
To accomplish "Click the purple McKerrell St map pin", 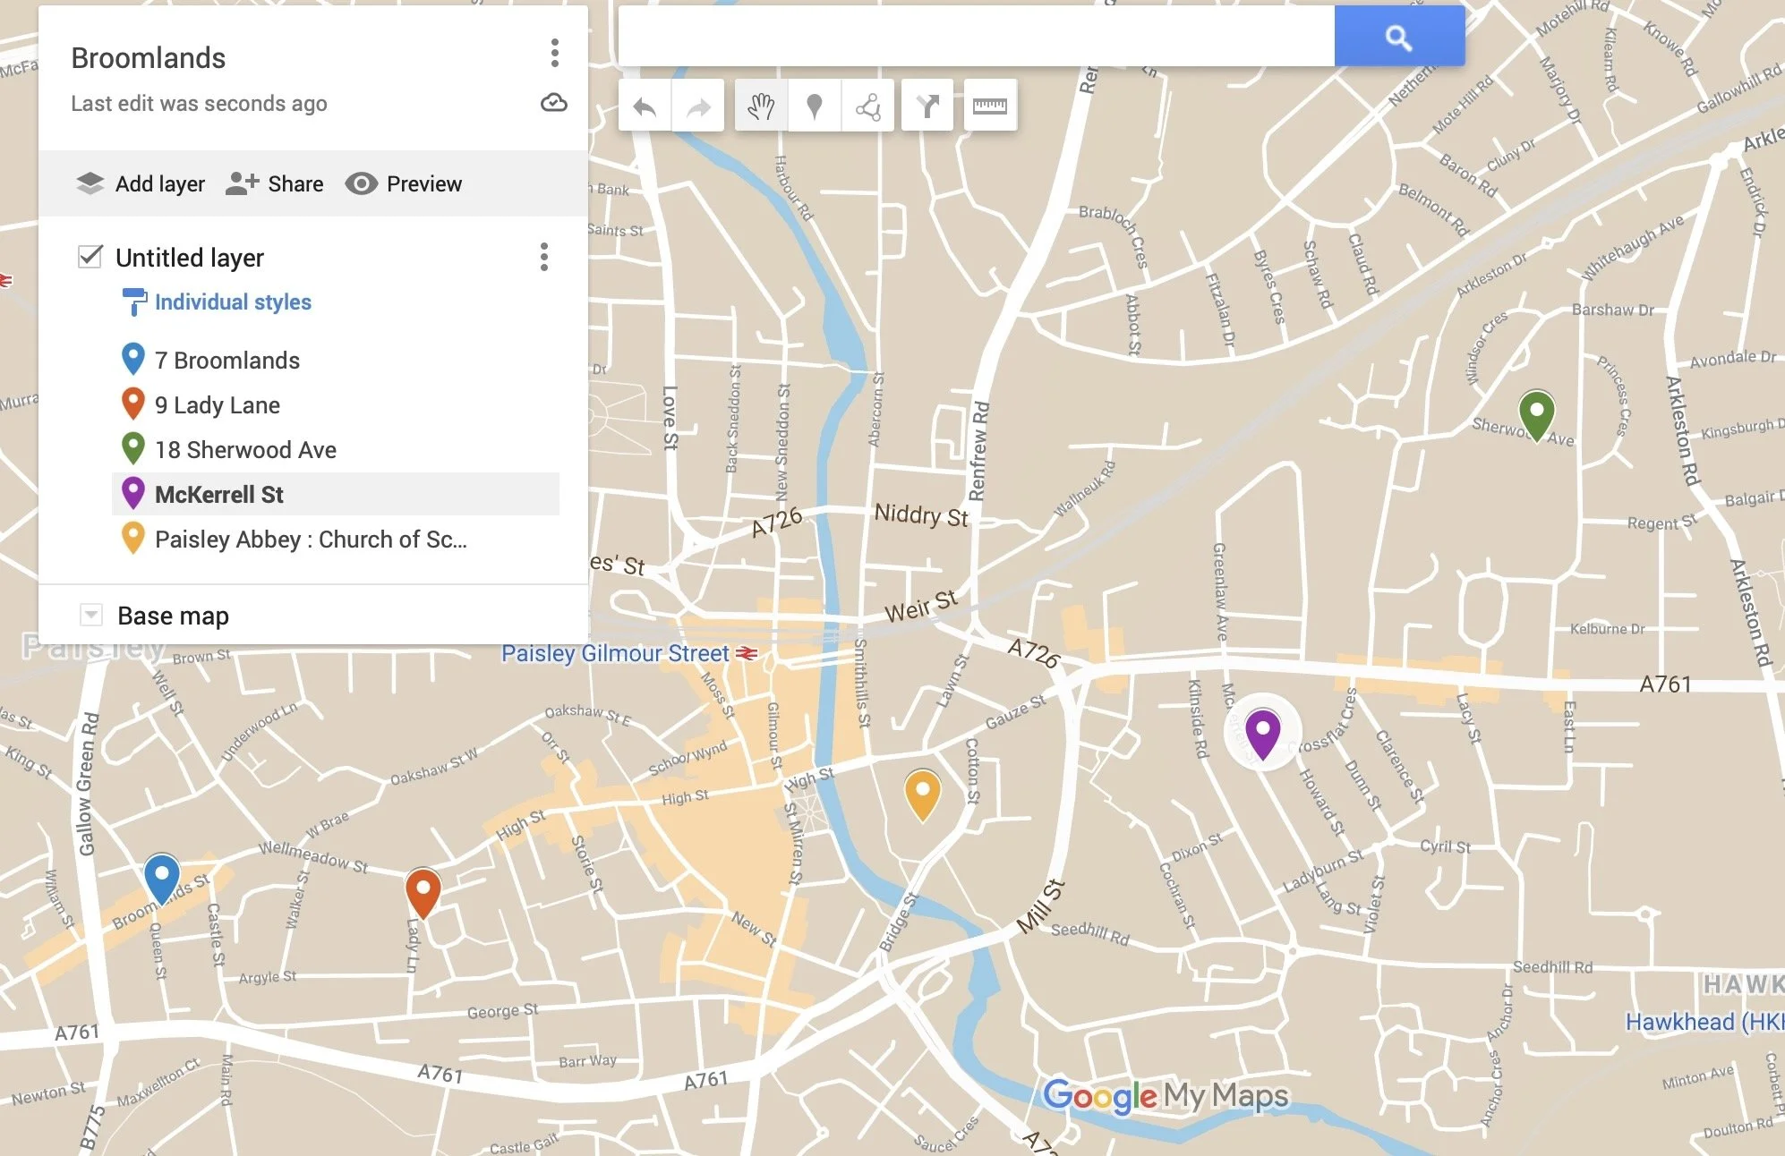I will pyautogui.click(x=1262, y=730).
